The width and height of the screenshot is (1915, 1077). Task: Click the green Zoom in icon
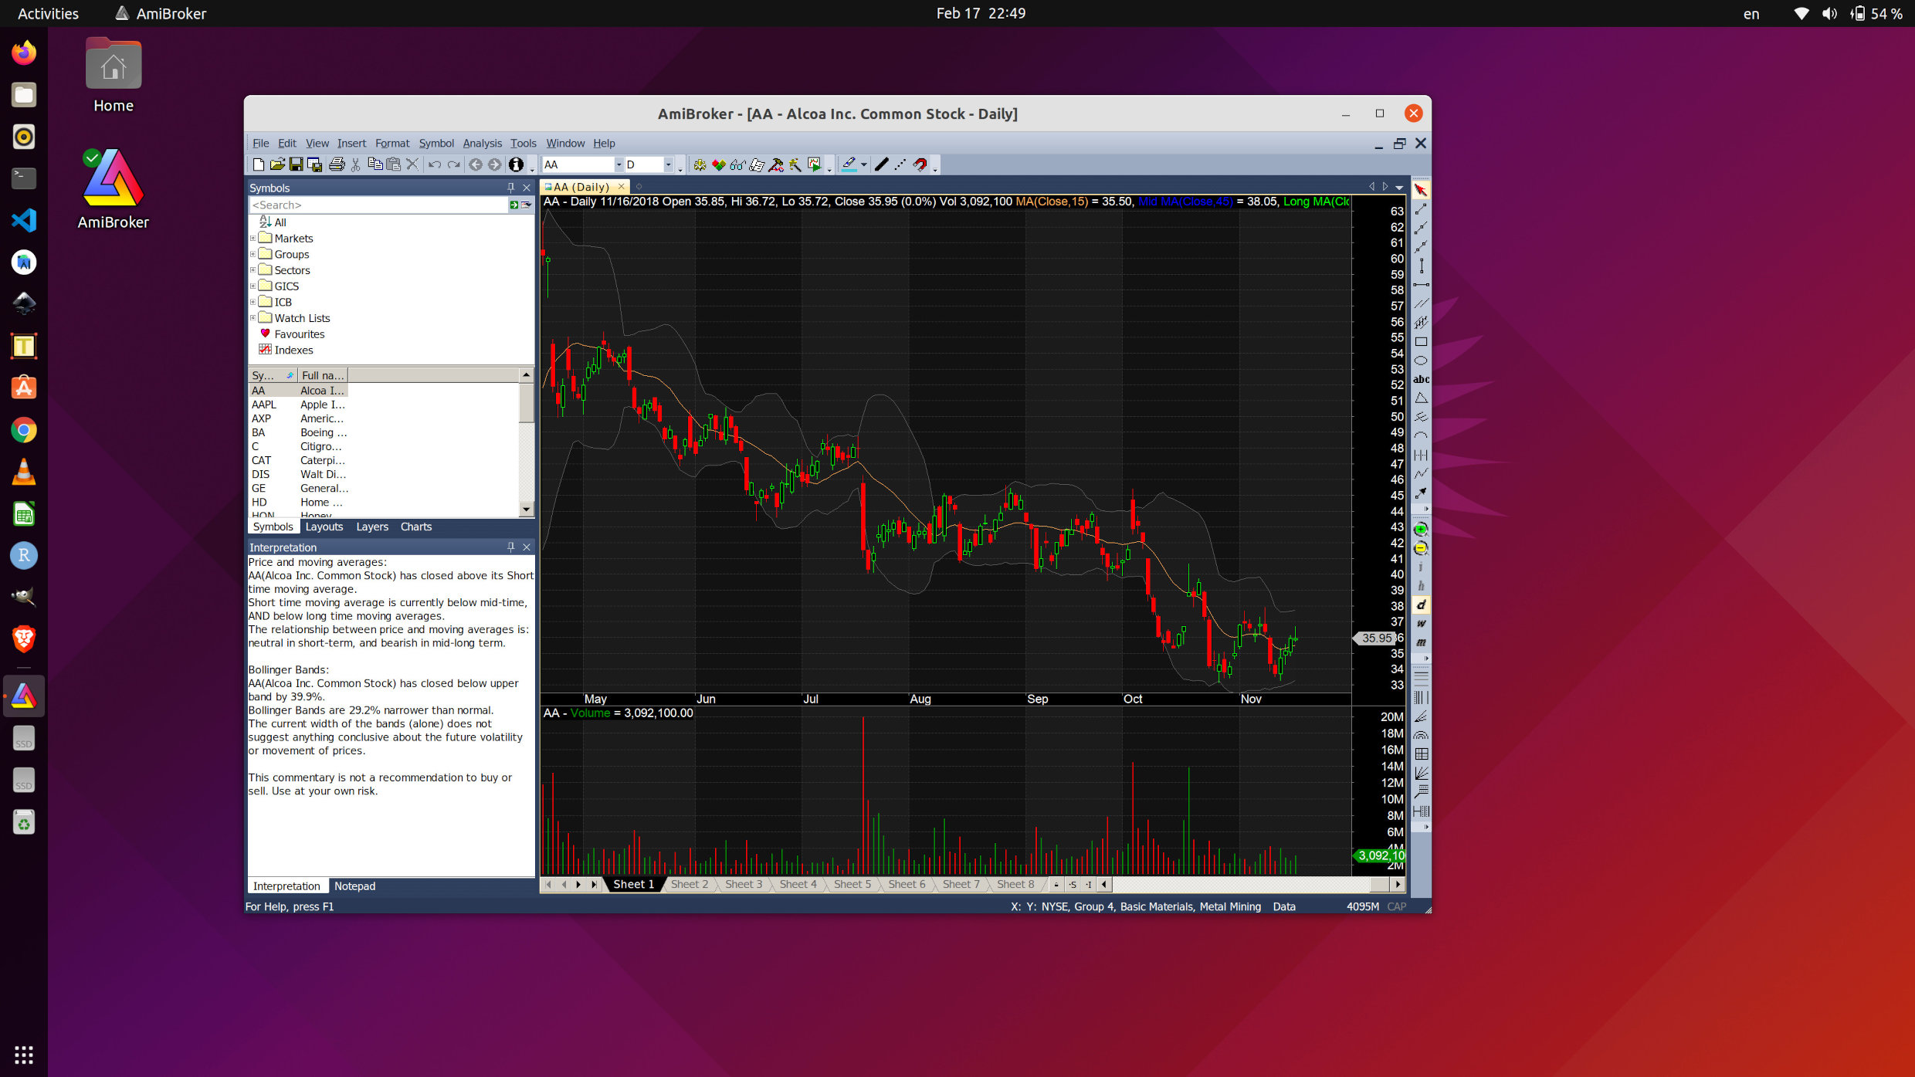click(1421, 530)
